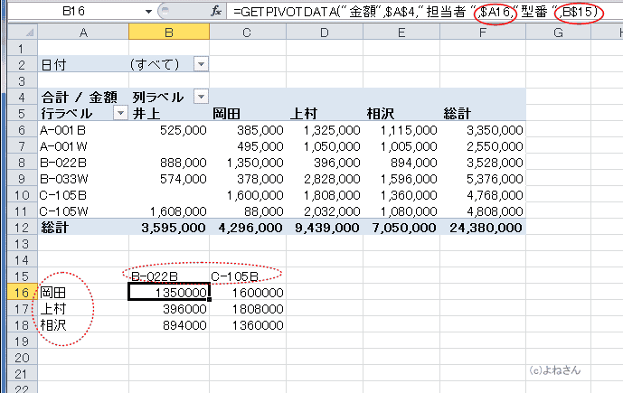Click the 岡田 column label in row 5

226,114
